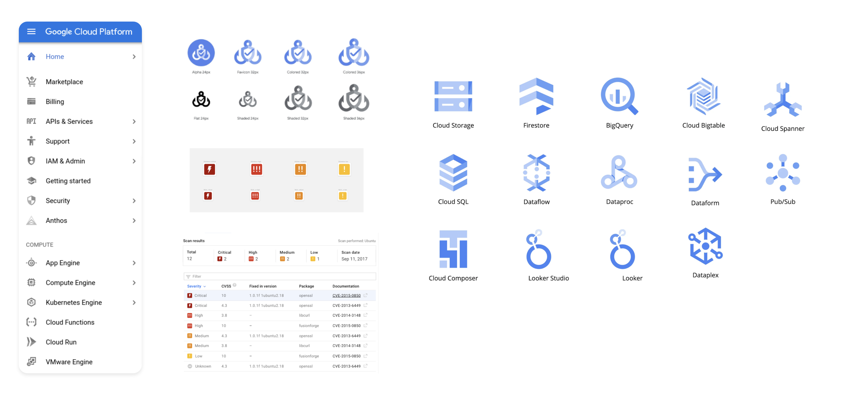This screenshot has height=398, width=843.
Task: Click the Dataflow product icon
Action: [x=536, y=173]
